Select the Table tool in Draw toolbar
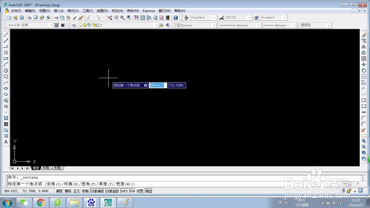 tap(6, 136)
